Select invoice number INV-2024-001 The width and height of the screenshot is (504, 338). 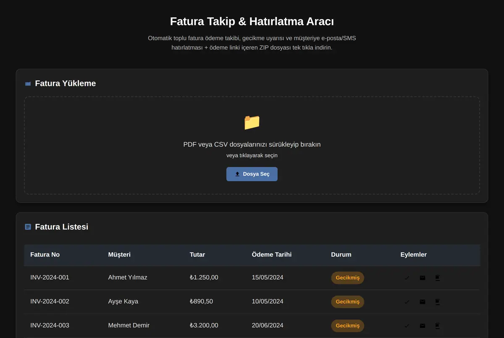[x=50, y=278]
